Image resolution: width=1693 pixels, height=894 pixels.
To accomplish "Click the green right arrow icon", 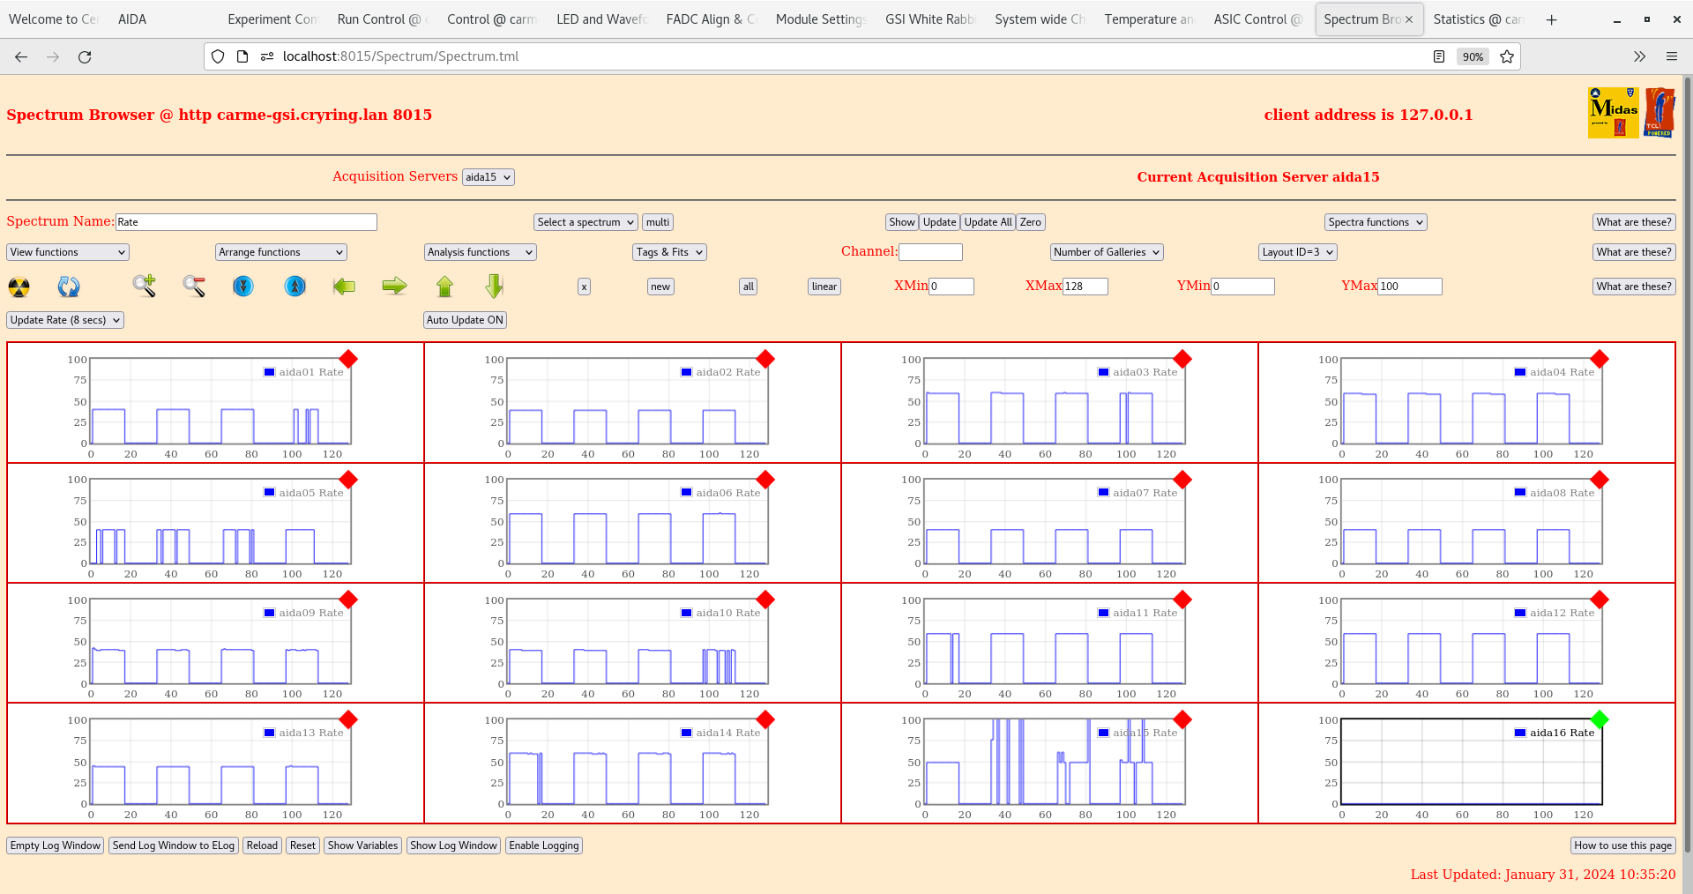I will tap(394, 286).
